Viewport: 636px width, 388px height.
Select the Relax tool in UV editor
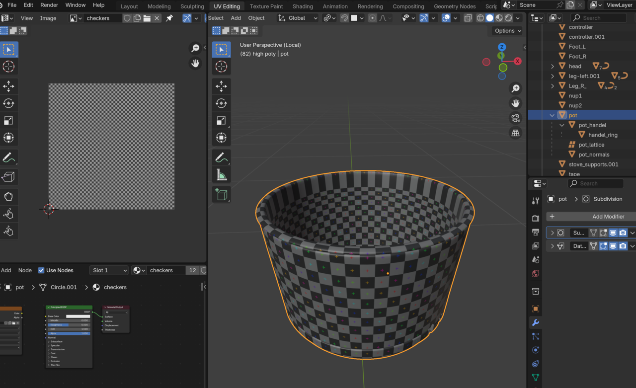pos(8,214)
